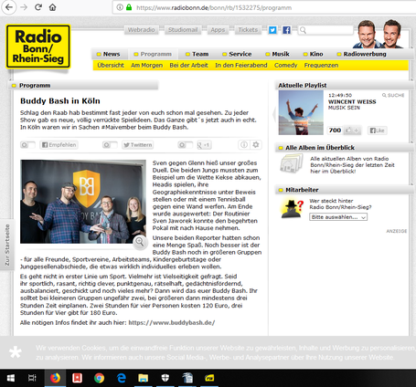Click the Buddy Bash in Köln headline
The height and width of the screenshot is (387, 416).
60,101
